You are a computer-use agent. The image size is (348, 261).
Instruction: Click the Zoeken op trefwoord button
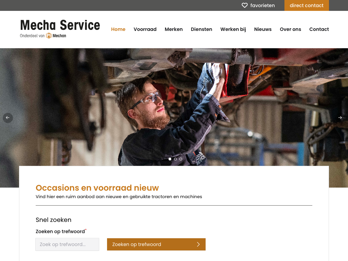(x=156, y=244)
